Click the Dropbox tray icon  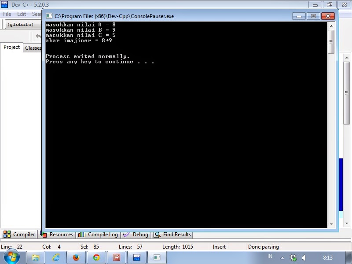coord(293,257)
